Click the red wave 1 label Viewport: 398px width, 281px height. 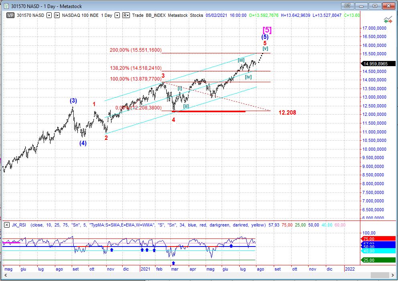(94, 104)
